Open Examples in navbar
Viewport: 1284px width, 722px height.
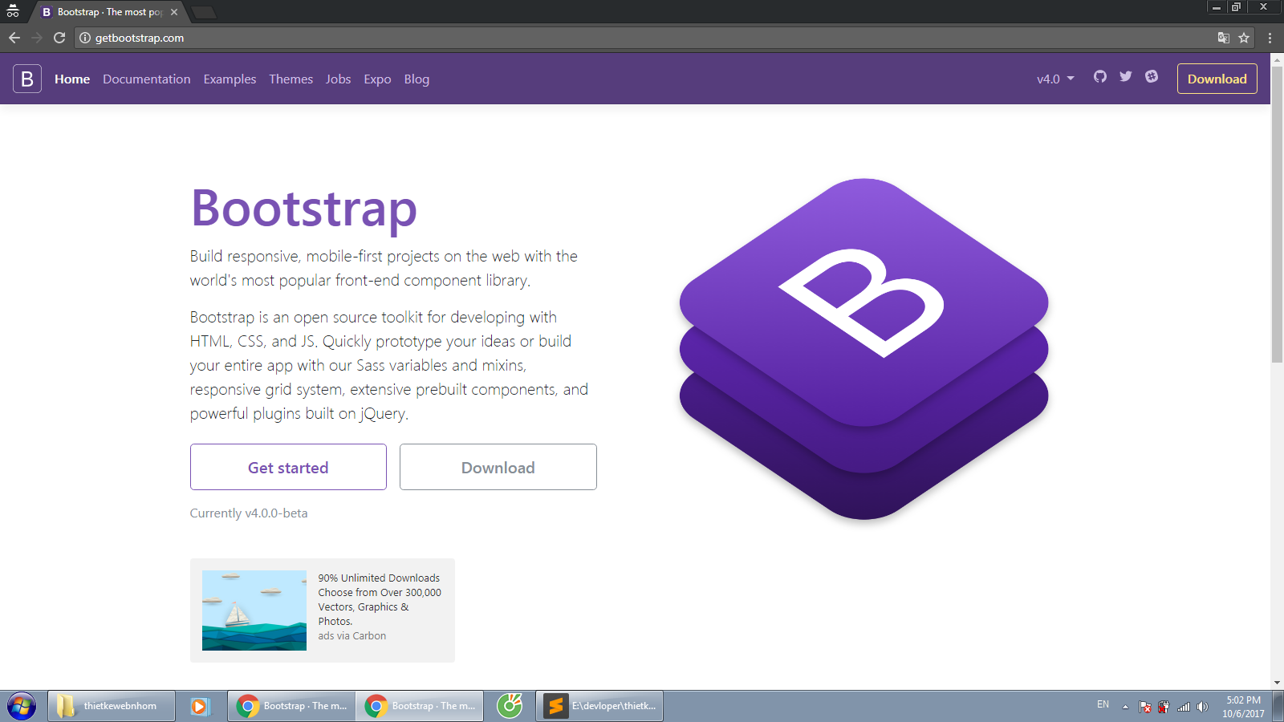[230, 79]
